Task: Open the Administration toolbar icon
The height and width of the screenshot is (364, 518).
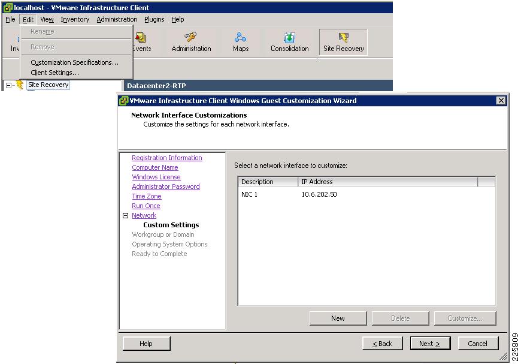Action: tap(191, 42)
